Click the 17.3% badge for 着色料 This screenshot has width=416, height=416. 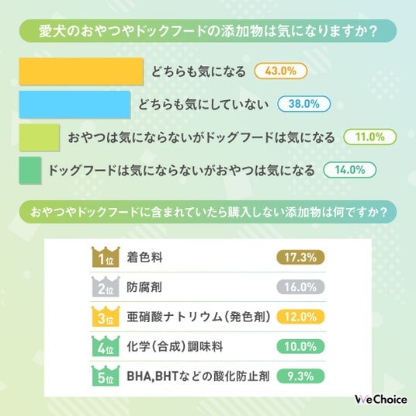coord(300,257)
